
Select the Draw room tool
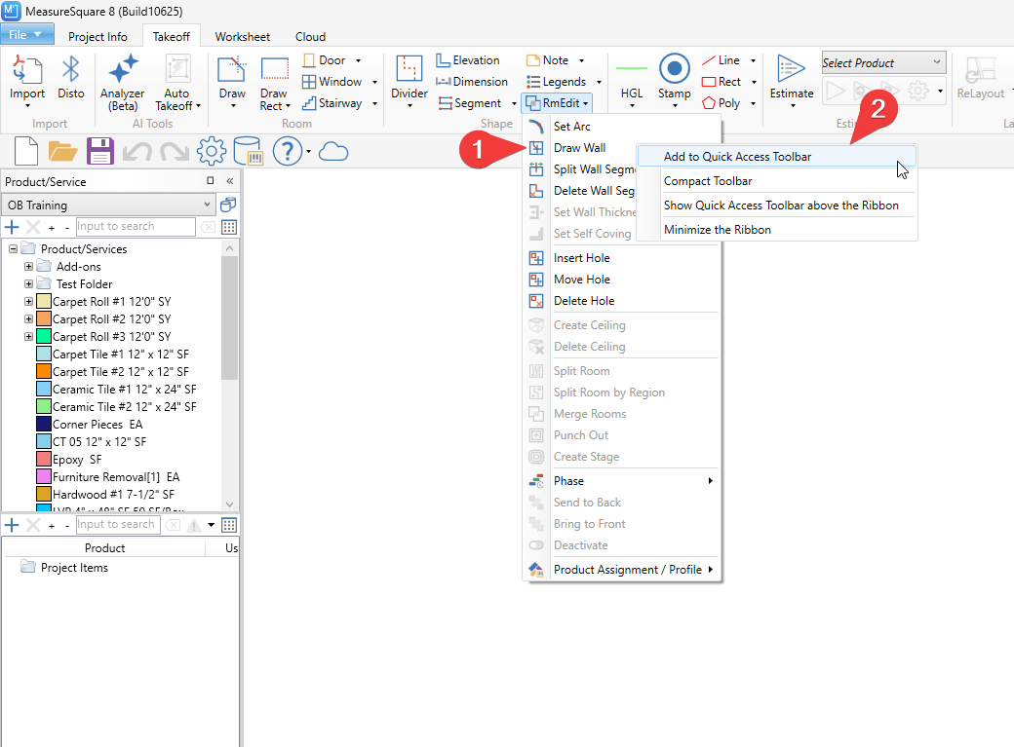pos(232,81)
